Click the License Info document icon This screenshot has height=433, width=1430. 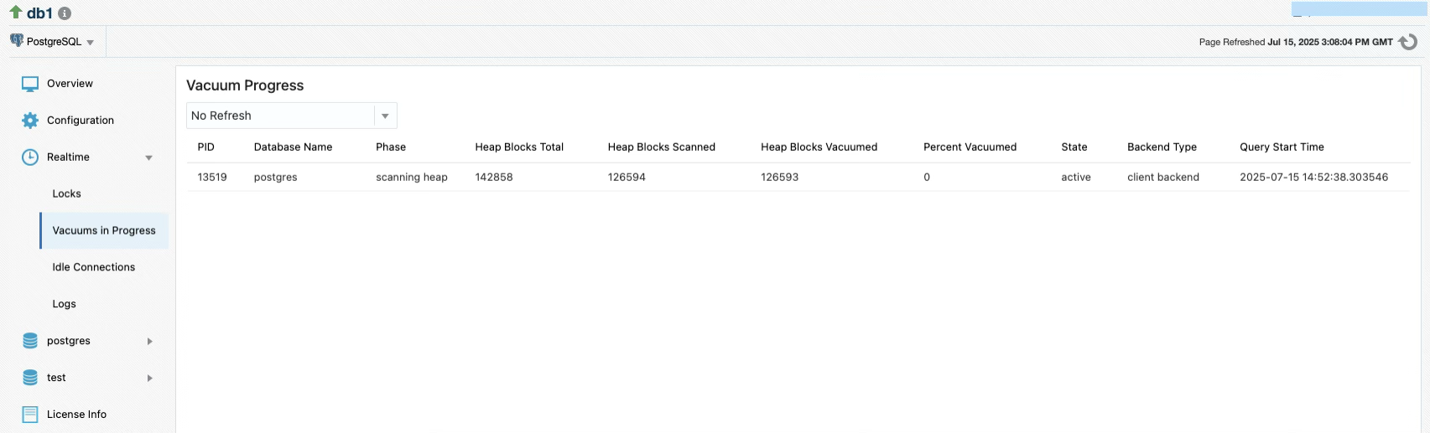point(30,415)
